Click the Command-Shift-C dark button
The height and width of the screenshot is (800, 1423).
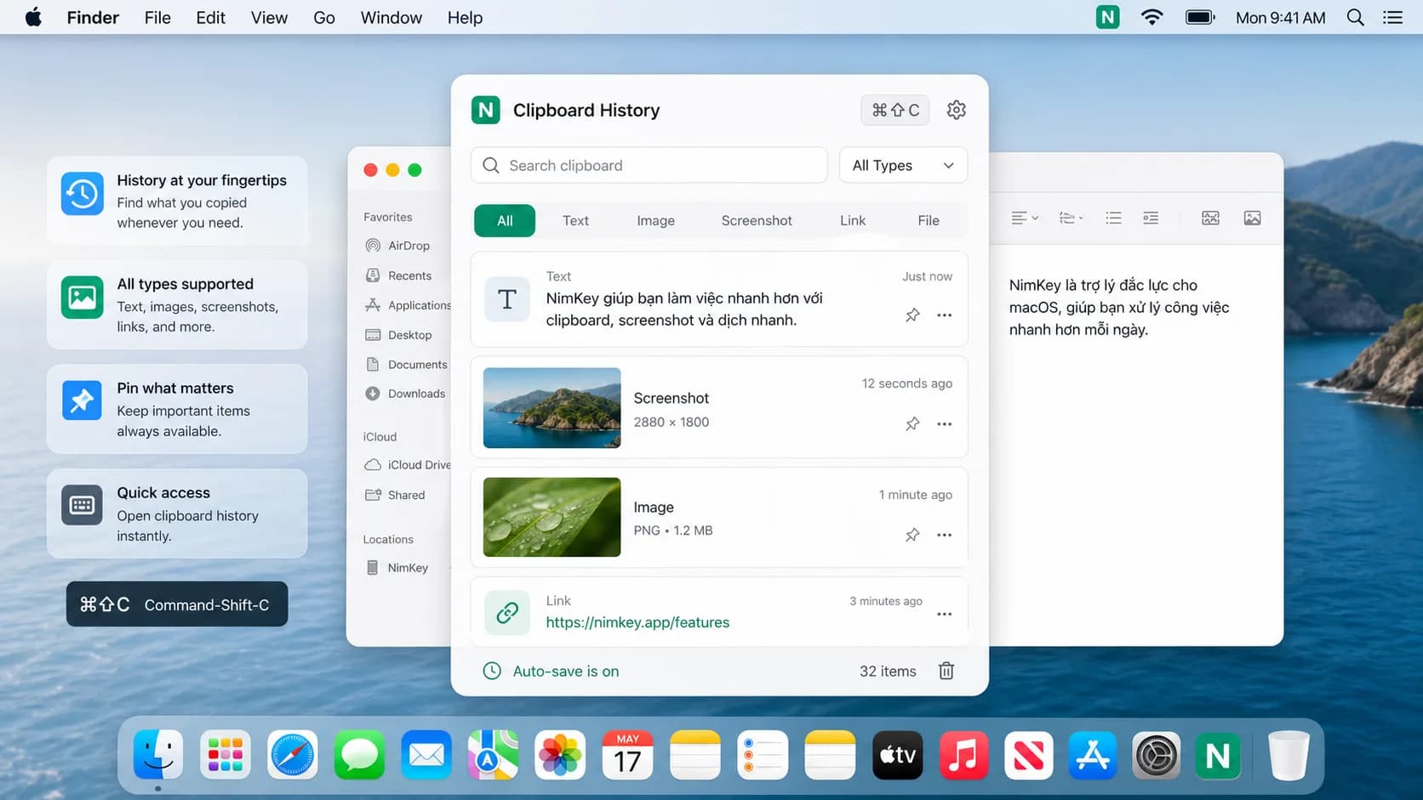pyautogui.click(x=177, y=604)
